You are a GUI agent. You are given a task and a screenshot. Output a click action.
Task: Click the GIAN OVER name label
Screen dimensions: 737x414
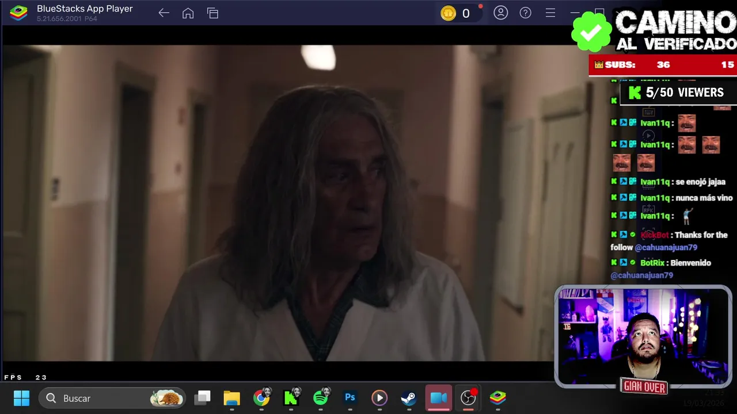645,387
